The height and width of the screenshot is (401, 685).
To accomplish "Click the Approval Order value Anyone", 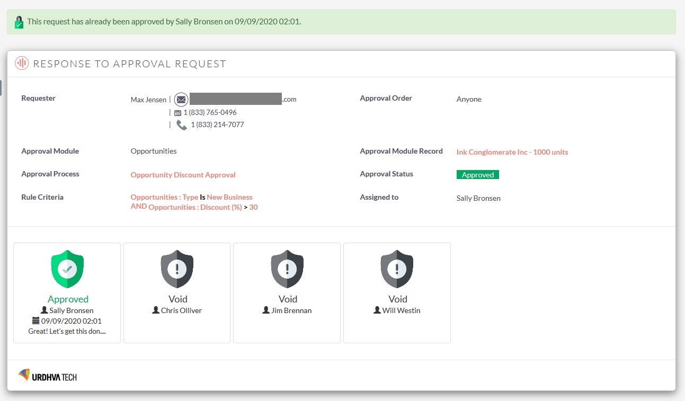I will (469, 99).
